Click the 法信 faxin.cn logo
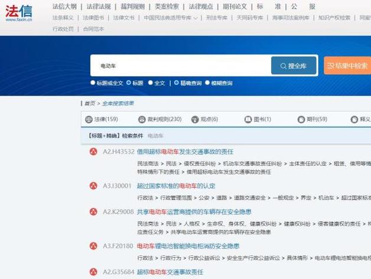The height and width of the screenshot is (279, 371). pos(19,13)
